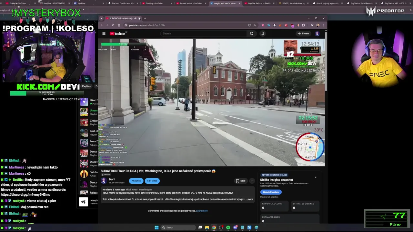
Task: Click the Edit video button
Action: pos(152,181)
